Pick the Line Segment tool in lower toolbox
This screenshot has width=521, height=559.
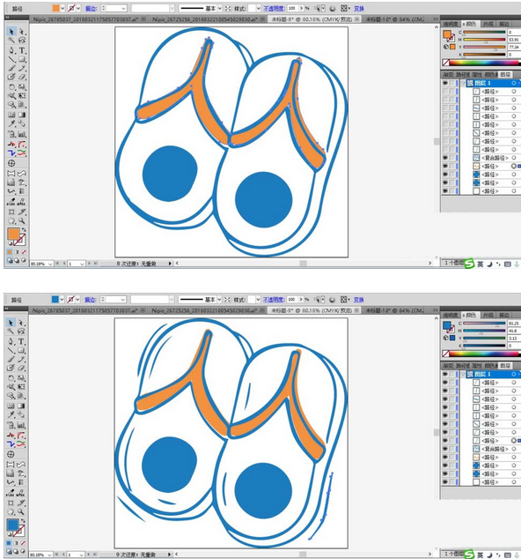(x=11, y=351)
